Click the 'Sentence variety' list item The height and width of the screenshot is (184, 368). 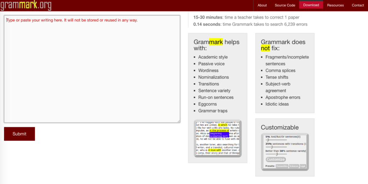[214, 91]
